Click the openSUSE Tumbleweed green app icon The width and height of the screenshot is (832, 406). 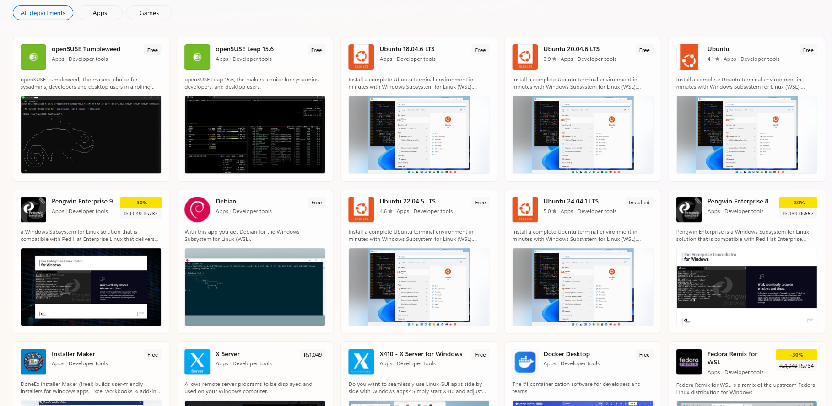33,57
